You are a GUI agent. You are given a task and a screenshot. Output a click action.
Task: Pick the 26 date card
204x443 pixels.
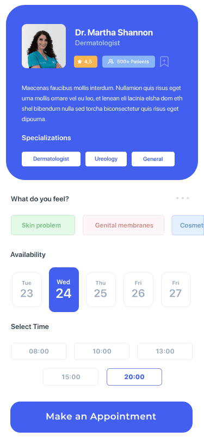[x=138, y=290]
